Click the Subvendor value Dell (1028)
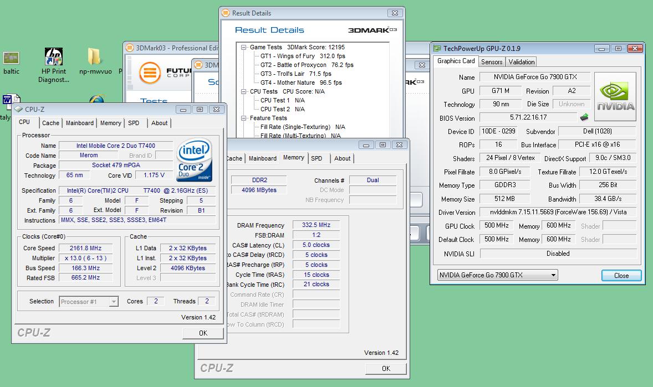Image resolution: width=653 pixels, height=387 pixels. pos(597,131)
